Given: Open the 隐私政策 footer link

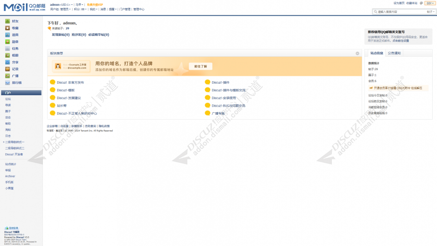Looking at the screenshot, I should pyautogui.click(x=104, y=126).
